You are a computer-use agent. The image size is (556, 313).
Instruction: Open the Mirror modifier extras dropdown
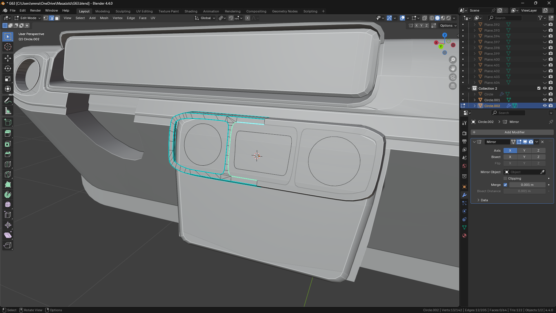coord(537,142)
